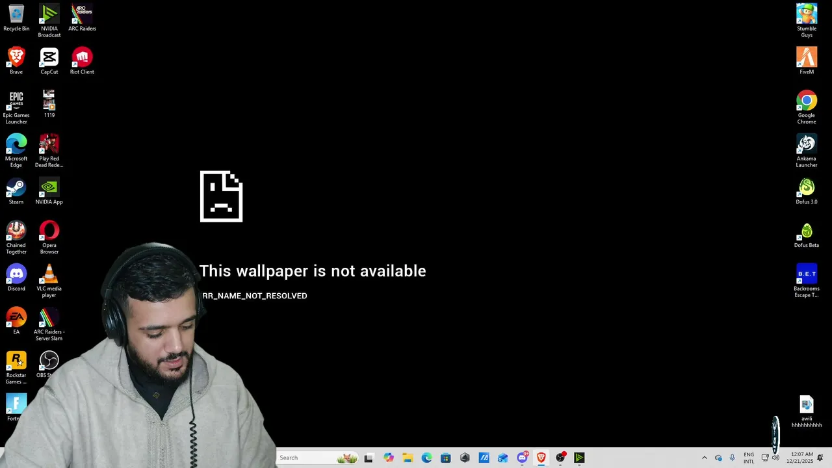Open volume control in system tray

[x=775, y=458]
